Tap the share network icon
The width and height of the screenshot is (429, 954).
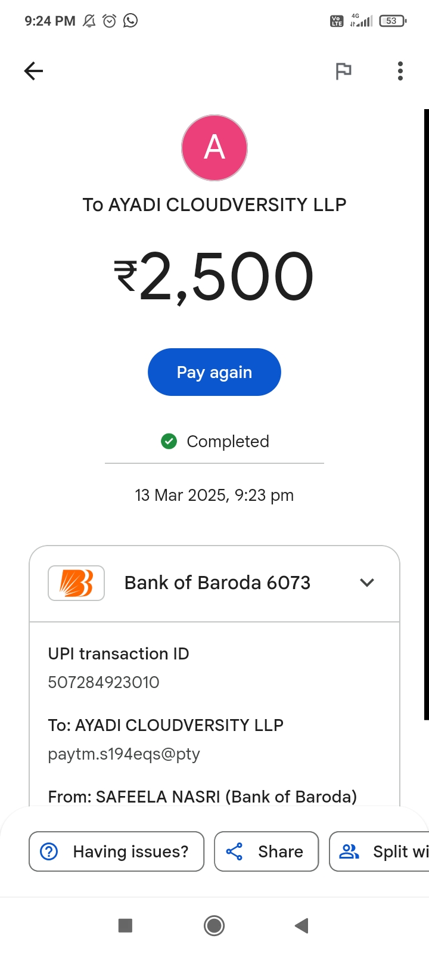coord(234,851)
